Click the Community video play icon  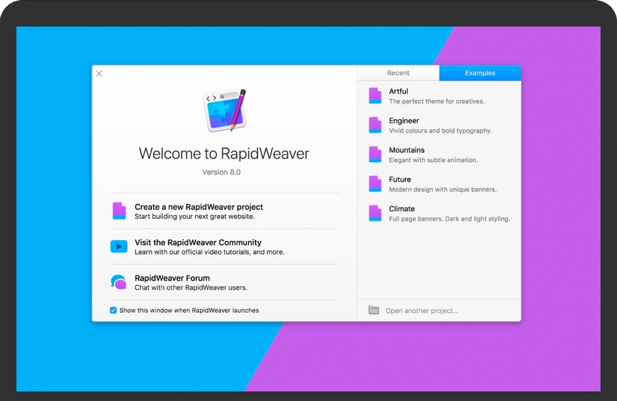pos(119,247)
